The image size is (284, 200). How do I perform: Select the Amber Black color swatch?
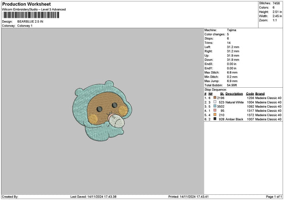tap(215, 119)
